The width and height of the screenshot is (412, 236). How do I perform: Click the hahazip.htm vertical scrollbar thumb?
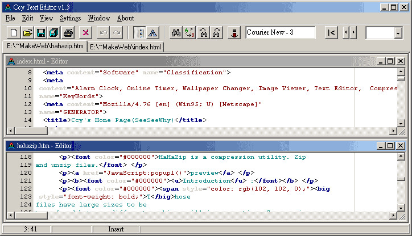(401, 179)
